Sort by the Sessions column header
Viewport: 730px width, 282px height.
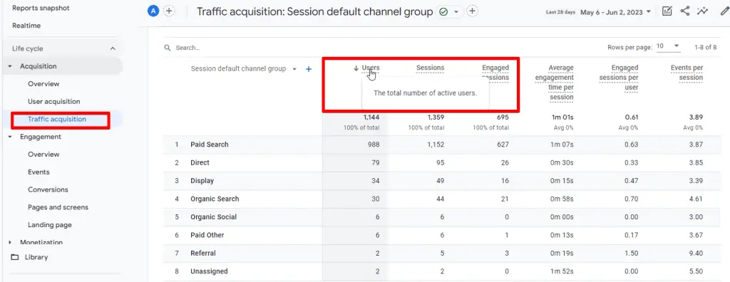point(430,68)
